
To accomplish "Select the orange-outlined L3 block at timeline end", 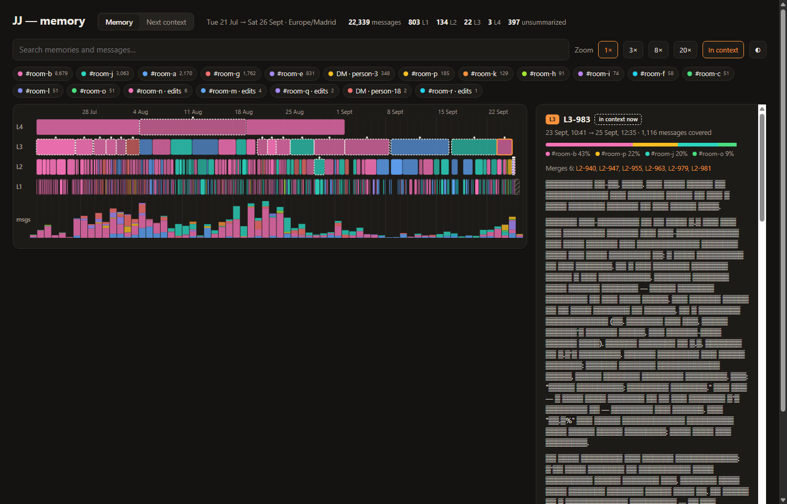I will point(505,147).
